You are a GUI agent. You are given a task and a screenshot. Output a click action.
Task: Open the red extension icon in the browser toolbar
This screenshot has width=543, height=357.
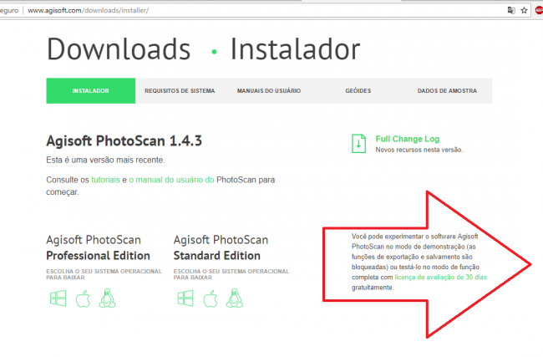(x=539, y=10)
